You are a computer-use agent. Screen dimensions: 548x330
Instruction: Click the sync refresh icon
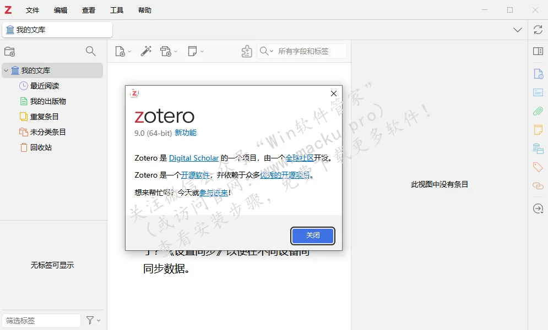538,30
